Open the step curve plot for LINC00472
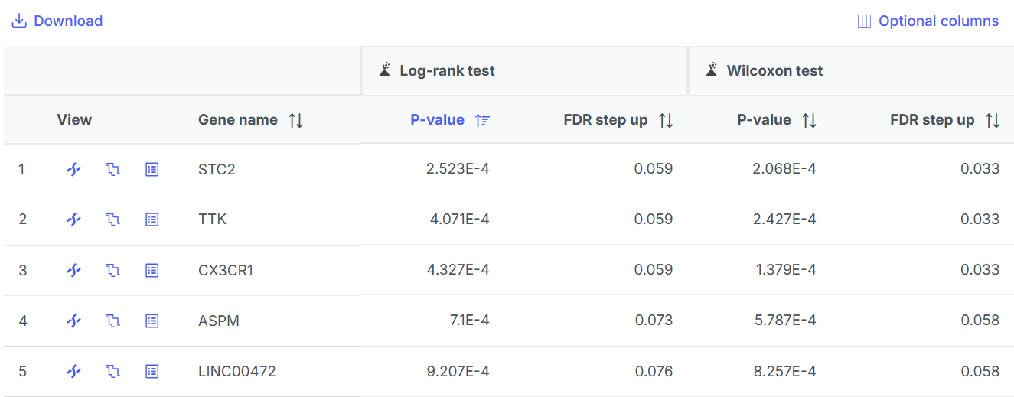1014x397 pixels. [112, 372]
